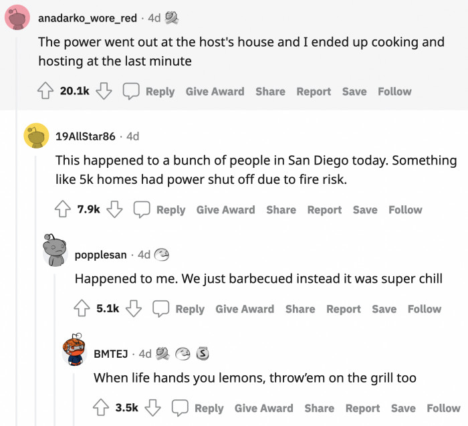The width and height of the screenshot is (468, 426).
Task: Upvote BMTEJ's lemons comment
Action: point(102,407)
